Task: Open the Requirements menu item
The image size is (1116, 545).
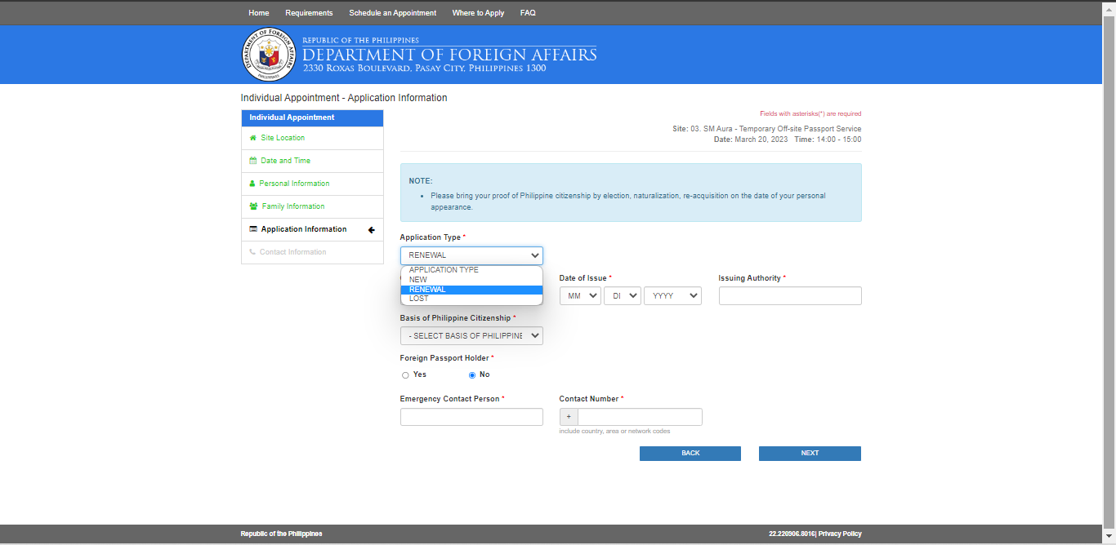Action: click(309, 12)
